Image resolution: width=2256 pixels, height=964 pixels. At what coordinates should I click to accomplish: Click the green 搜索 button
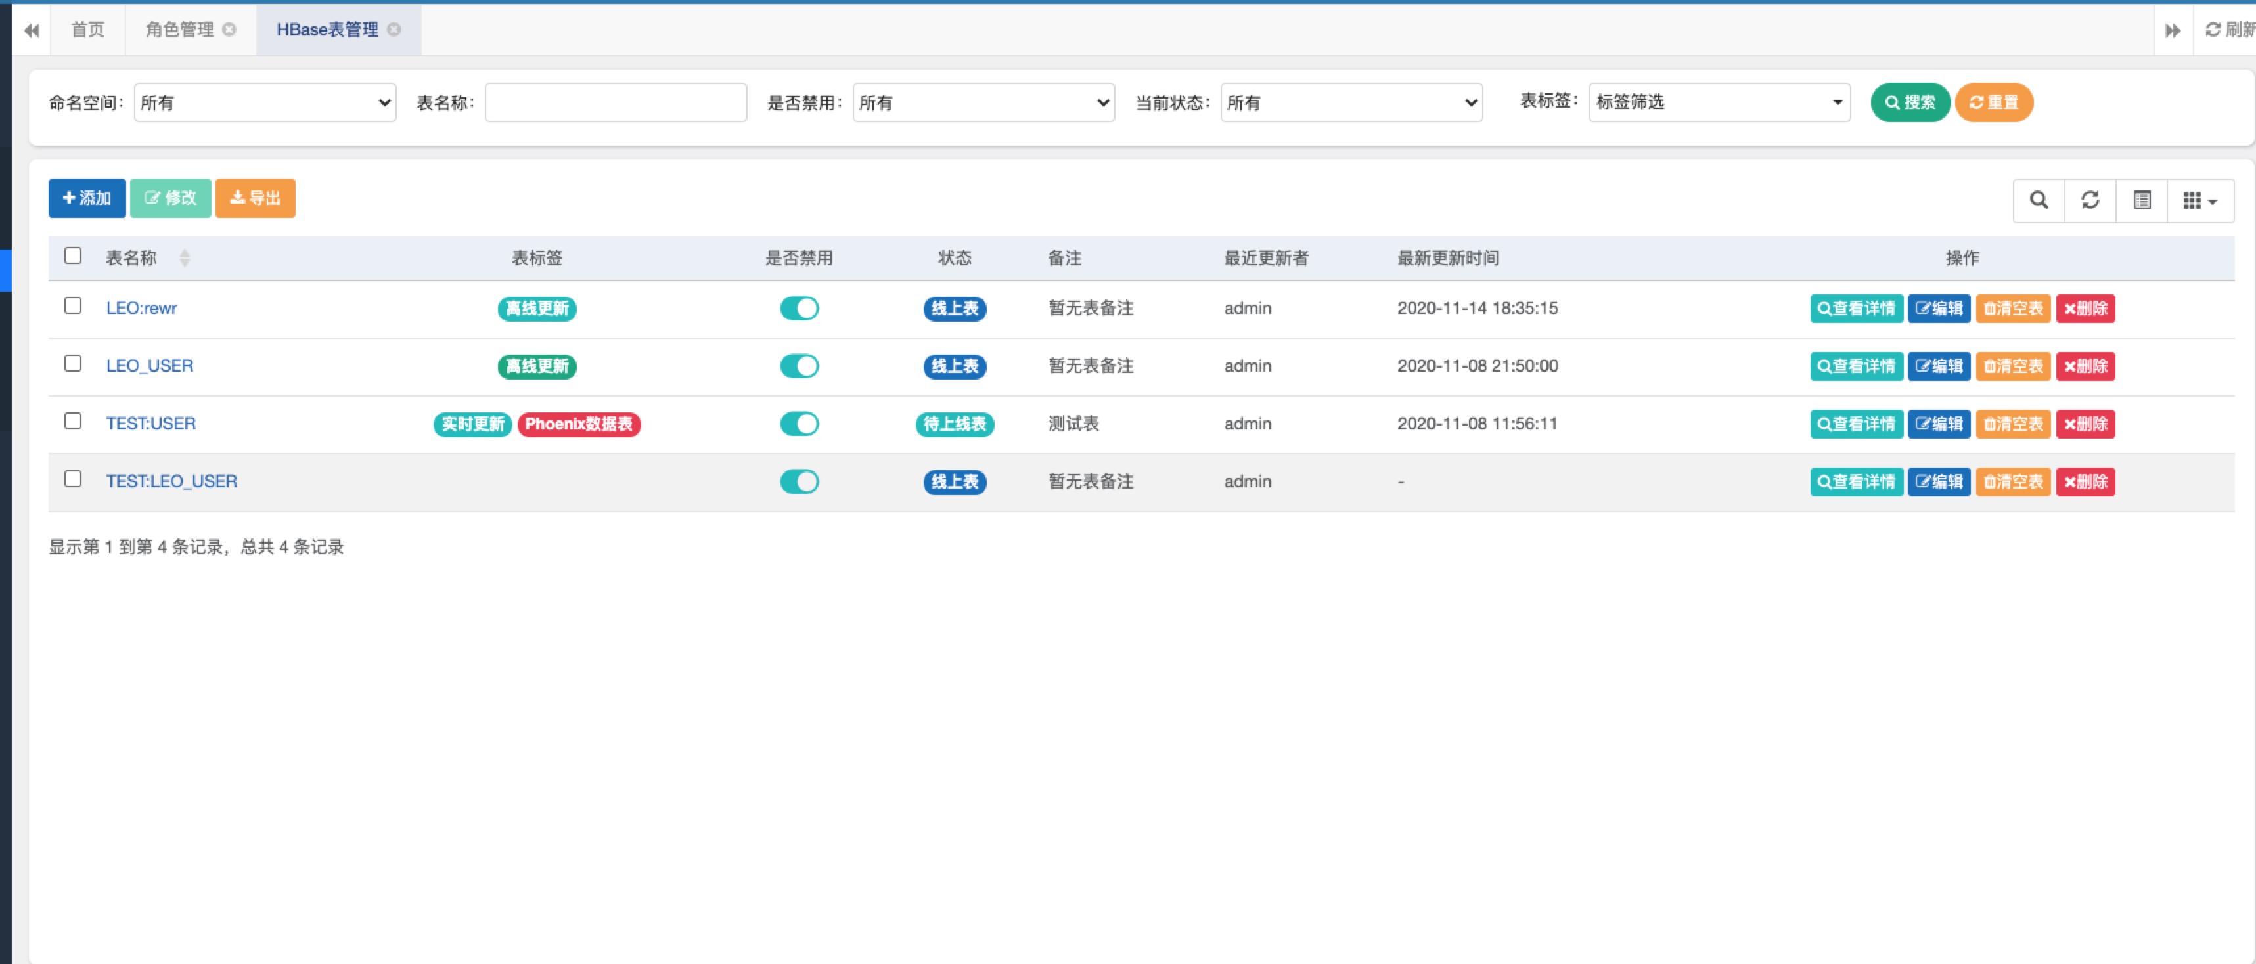click(1909, 102)
